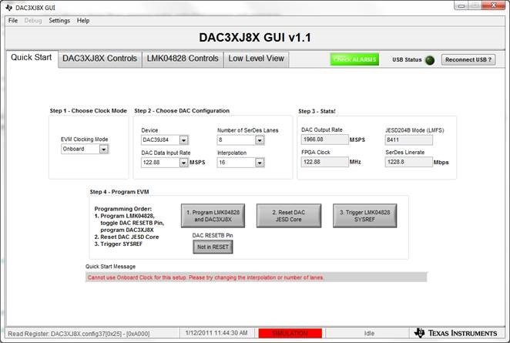Click the red Quick Start Message text
Screen dimensions: 510x343
[206, 277]
